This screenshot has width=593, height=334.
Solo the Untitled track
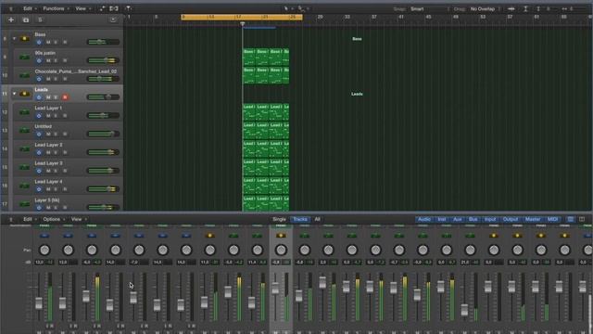pyautogui.click(x=56, y=134)
